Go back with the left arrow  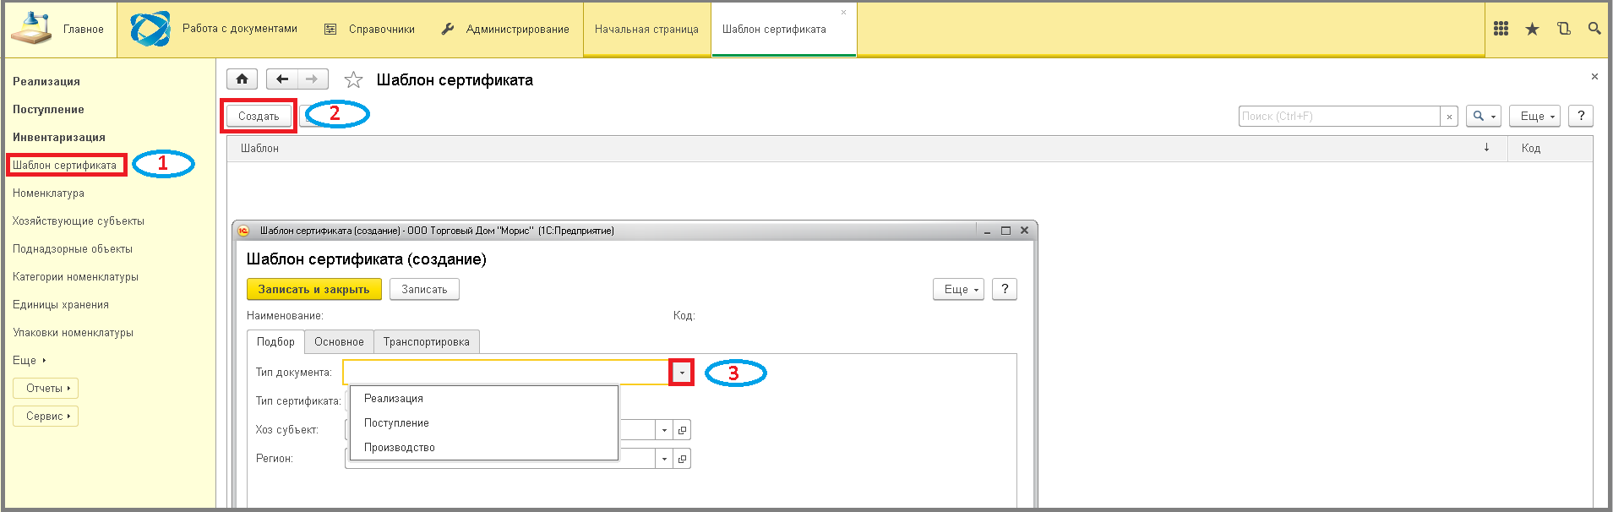tap(282, 79)
